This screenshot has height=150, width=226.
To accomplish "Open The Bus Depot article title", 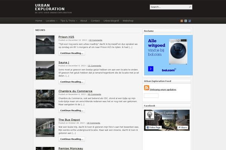I will click(x=69, y=120).
